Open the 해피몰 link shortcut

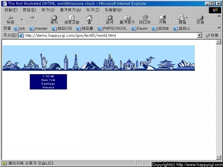(84, 29)
